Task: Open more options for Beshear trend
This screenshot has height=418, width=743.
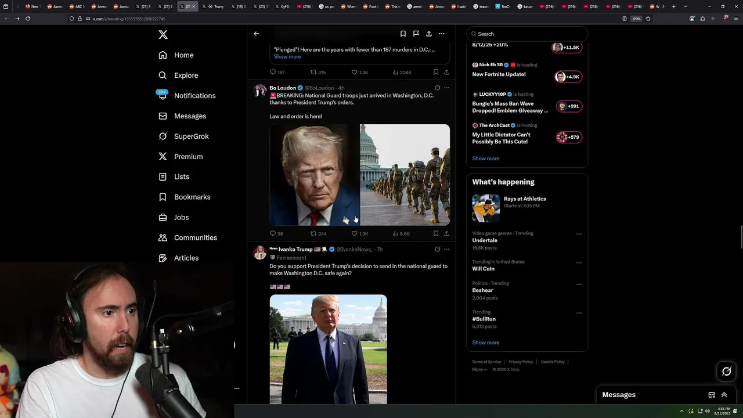Action: [x=579, y=284]
